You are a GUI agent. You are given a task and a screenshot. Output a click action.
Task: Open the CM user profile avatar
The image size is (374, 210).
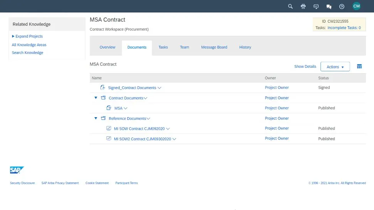[x=356, y=6]
